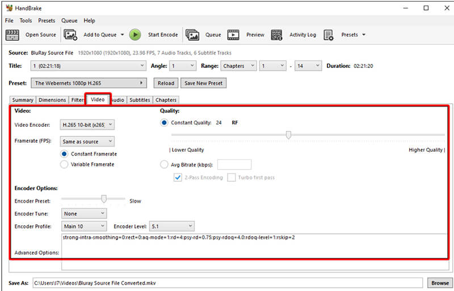
Task: Click the Preview filmstrip icon
Action: [233, 35]
